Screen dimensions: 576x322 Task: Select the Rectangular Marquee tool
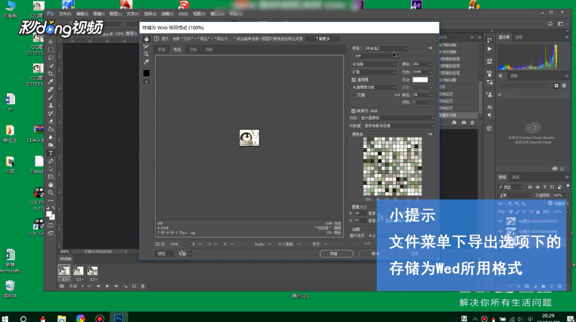[x=51, y=50]
